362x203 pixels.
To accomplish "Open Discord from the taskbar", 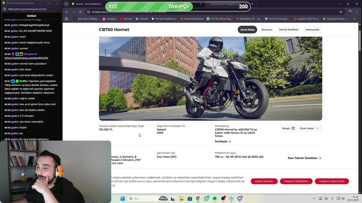I will tap(240, 198).
